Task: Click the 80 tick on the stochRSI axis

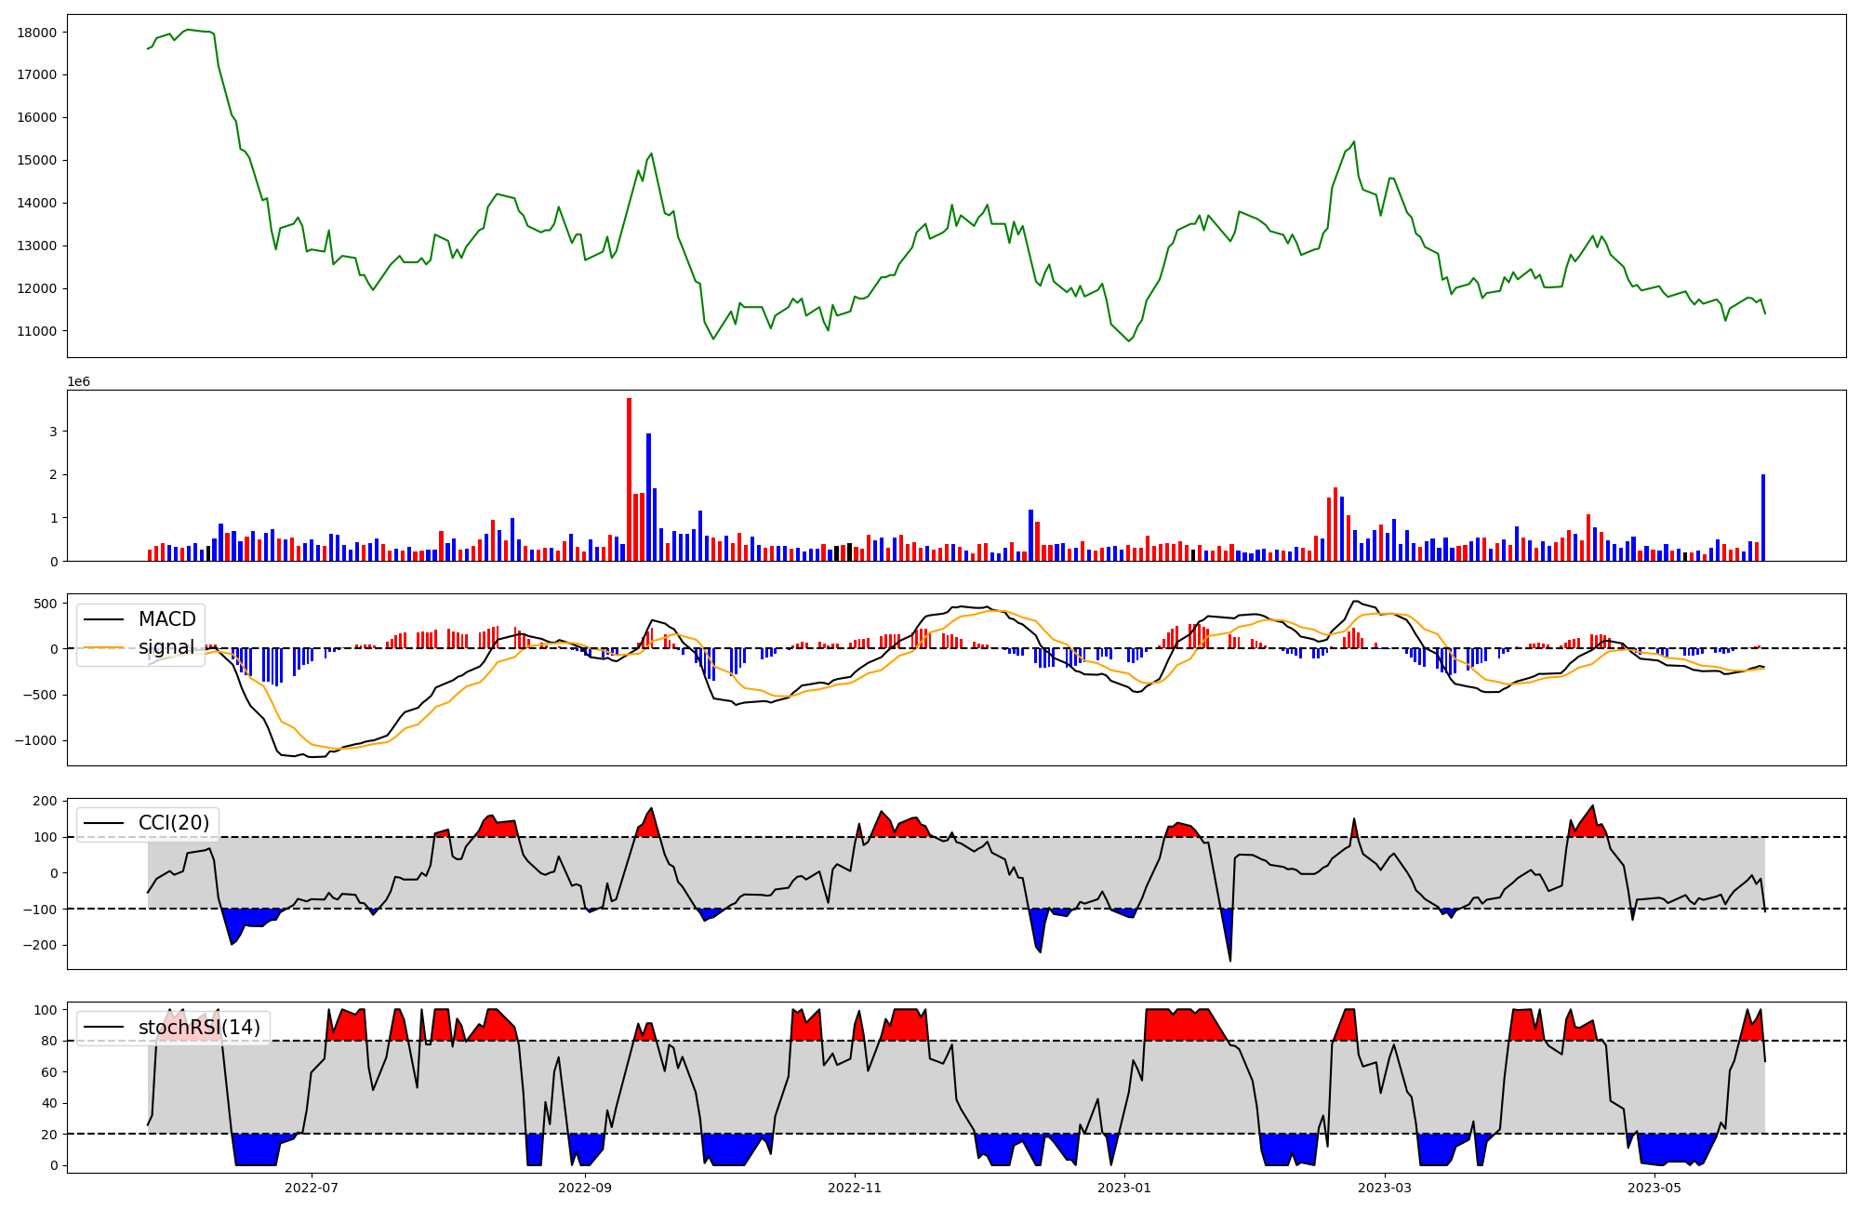Action: click(x=50, y=1041)
